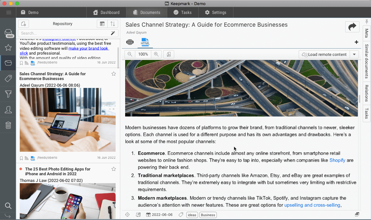The height and width of the screenshot is (220, 371).
Task: Expand the Meta side panel
Action: pyautogui.click(x=367, y=33)
